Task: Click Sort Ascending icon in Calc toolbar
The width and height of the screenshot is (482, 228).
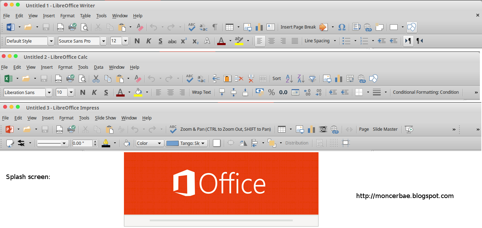Action: pos(289,79)
